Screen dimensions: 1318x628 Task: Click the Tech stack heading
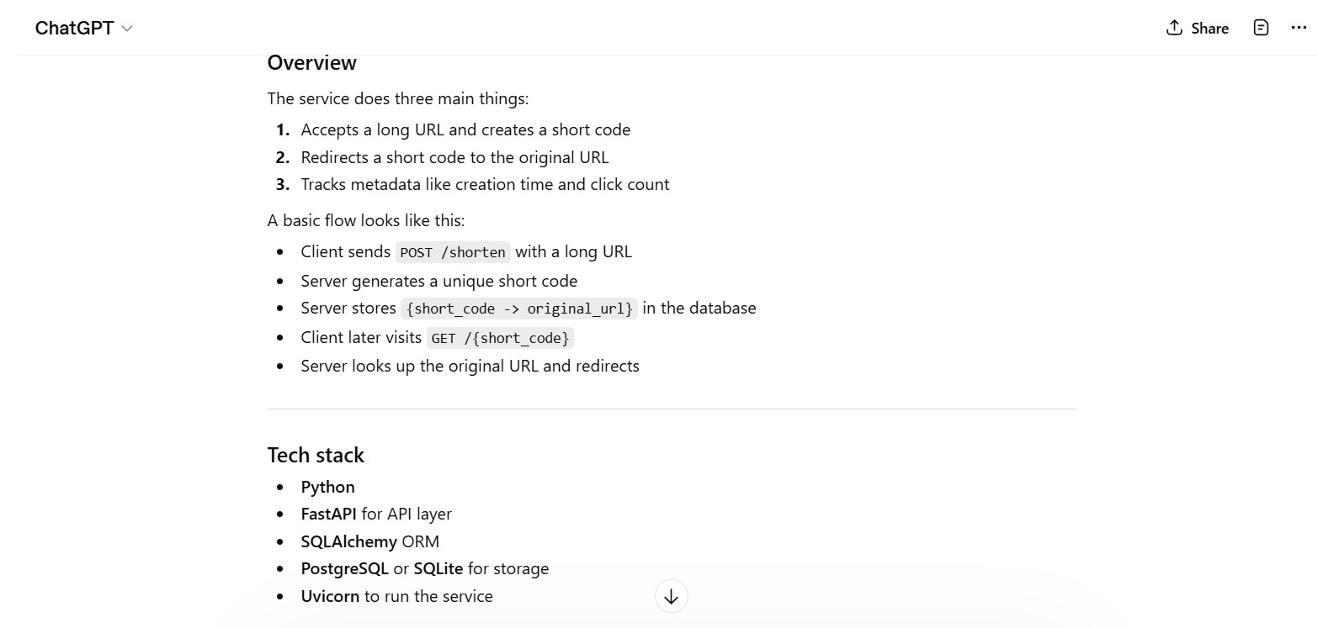(x=316, y=455)
